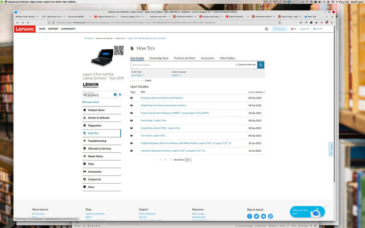Submit the serial number with the blue arrow
The height and width of the screenshot is (228, 365).
115,95
